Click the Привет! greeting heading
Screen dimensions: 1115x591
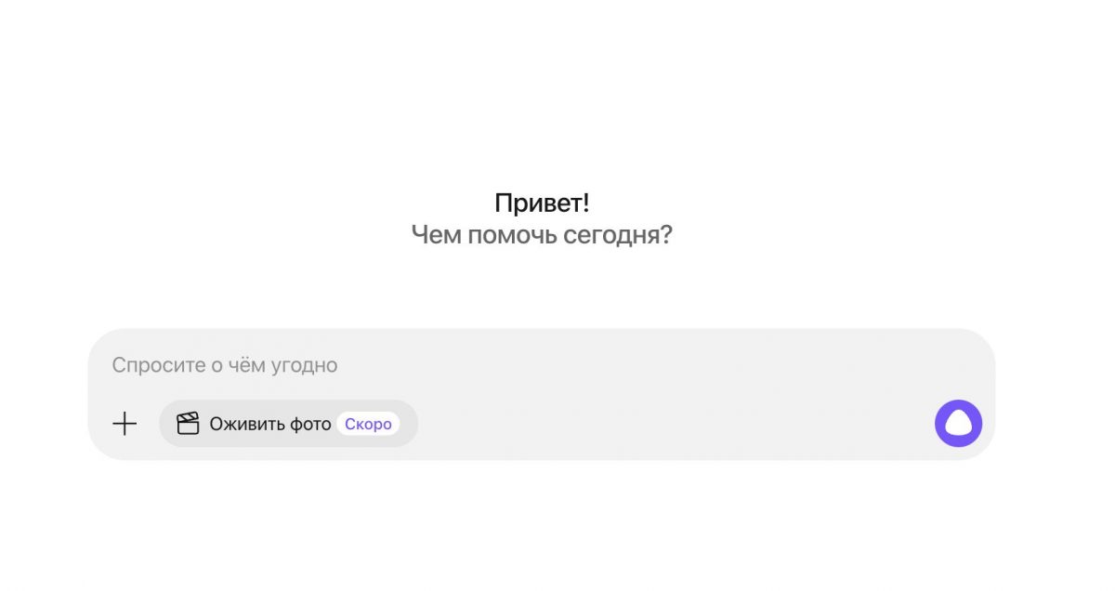(542, 204)
